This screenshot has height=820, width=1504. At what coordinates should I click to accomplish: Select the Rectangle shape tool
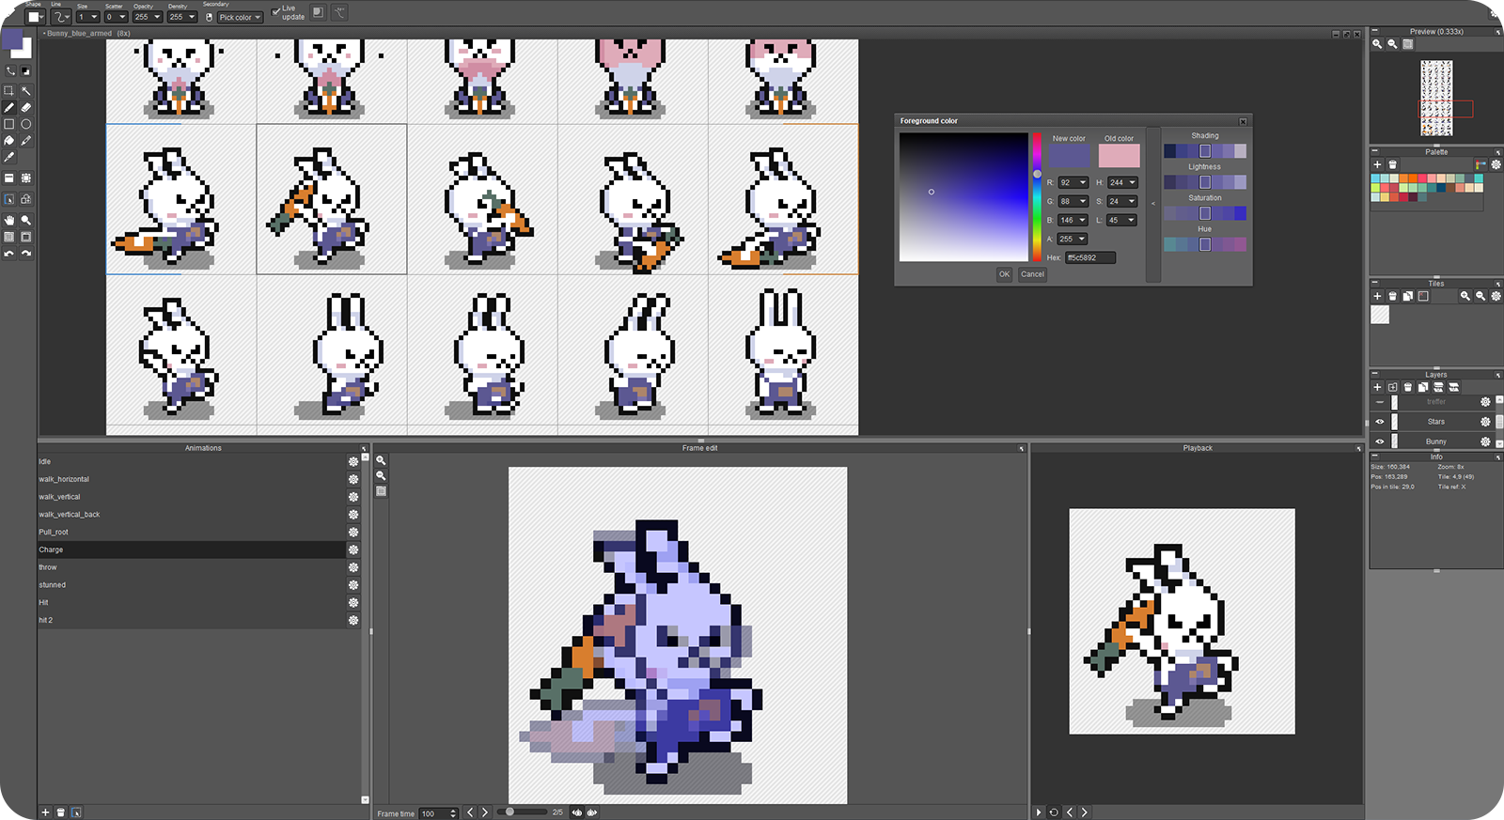(x=9, y=124)
